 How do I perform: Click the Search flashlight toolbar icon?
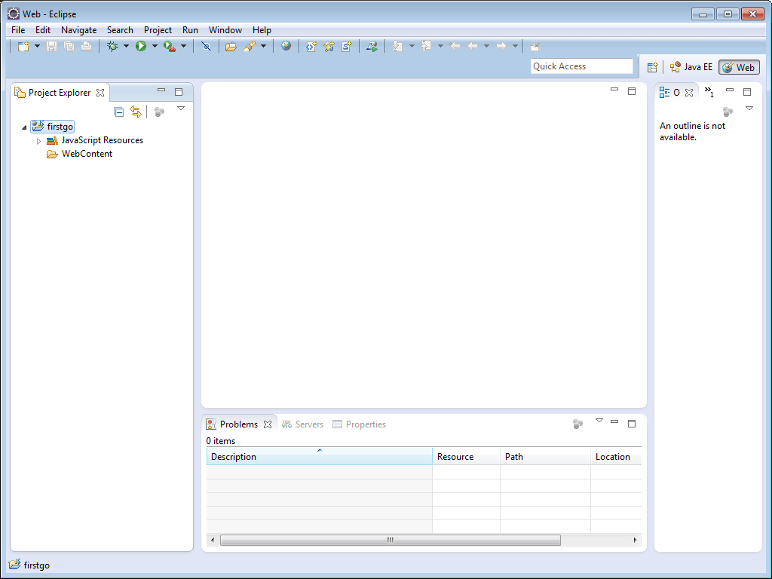coord(250,46)
